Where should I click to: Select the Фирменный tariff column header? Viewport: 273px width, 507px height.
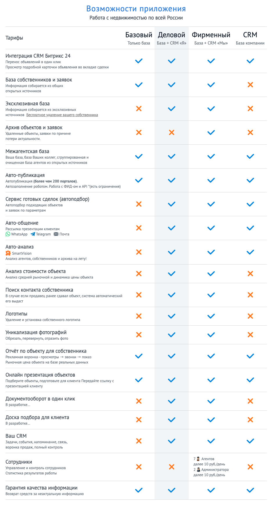click(211, 35)
